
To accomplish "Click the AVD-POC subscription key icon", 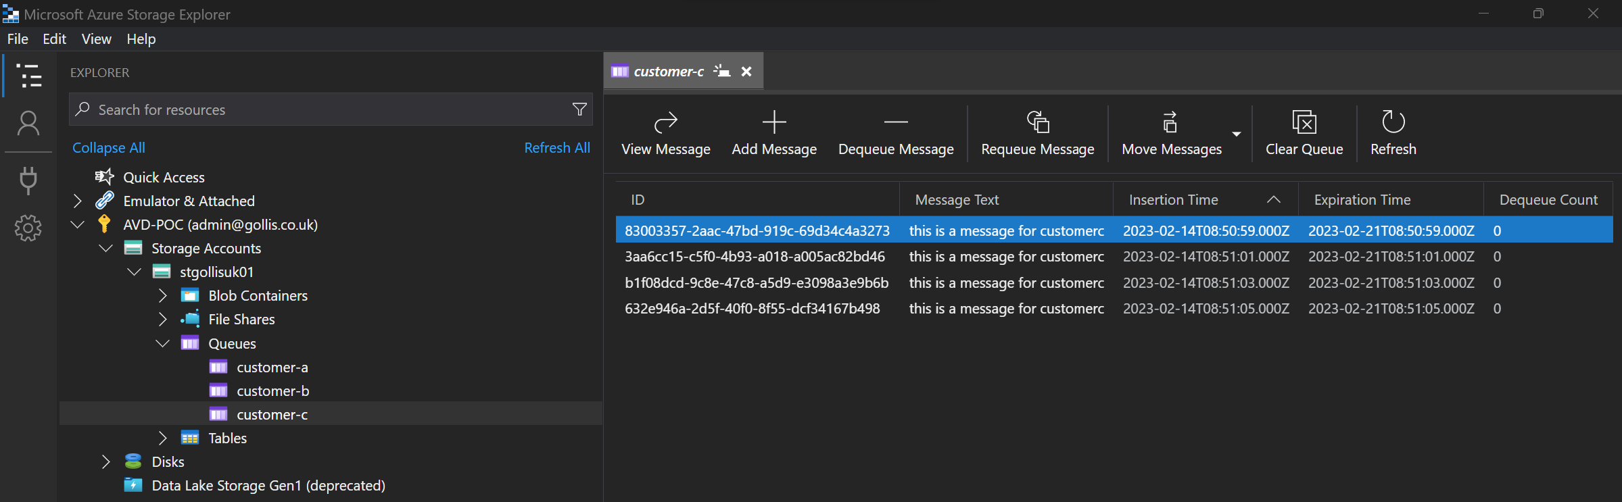I will [x=104, y=224].
